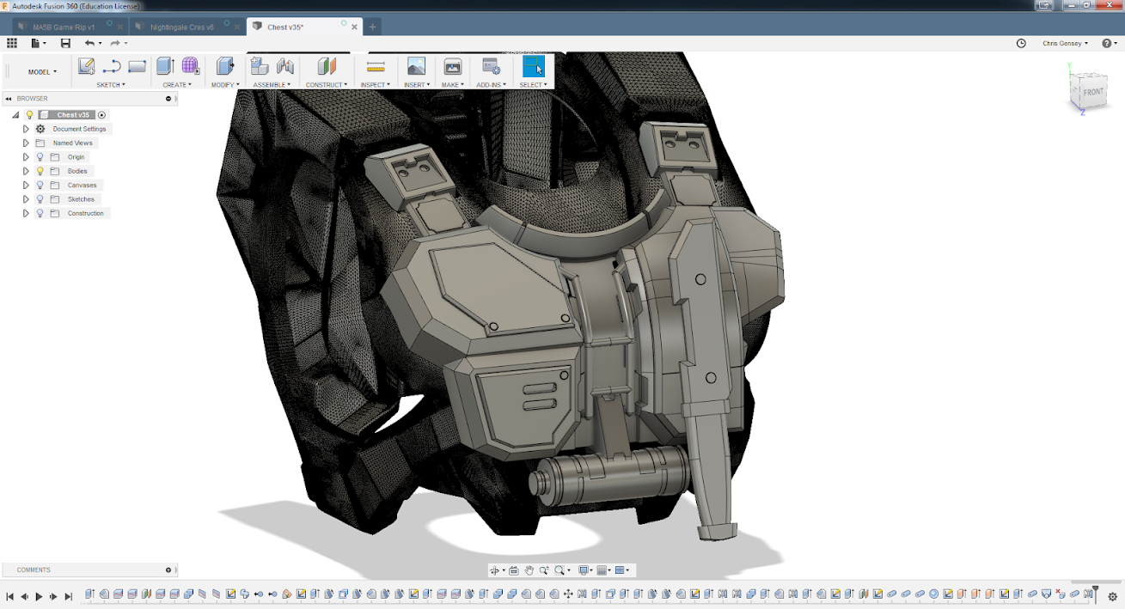Open the MODEL workspace dropdown
1125x609 pixels.
pos(42,72)
